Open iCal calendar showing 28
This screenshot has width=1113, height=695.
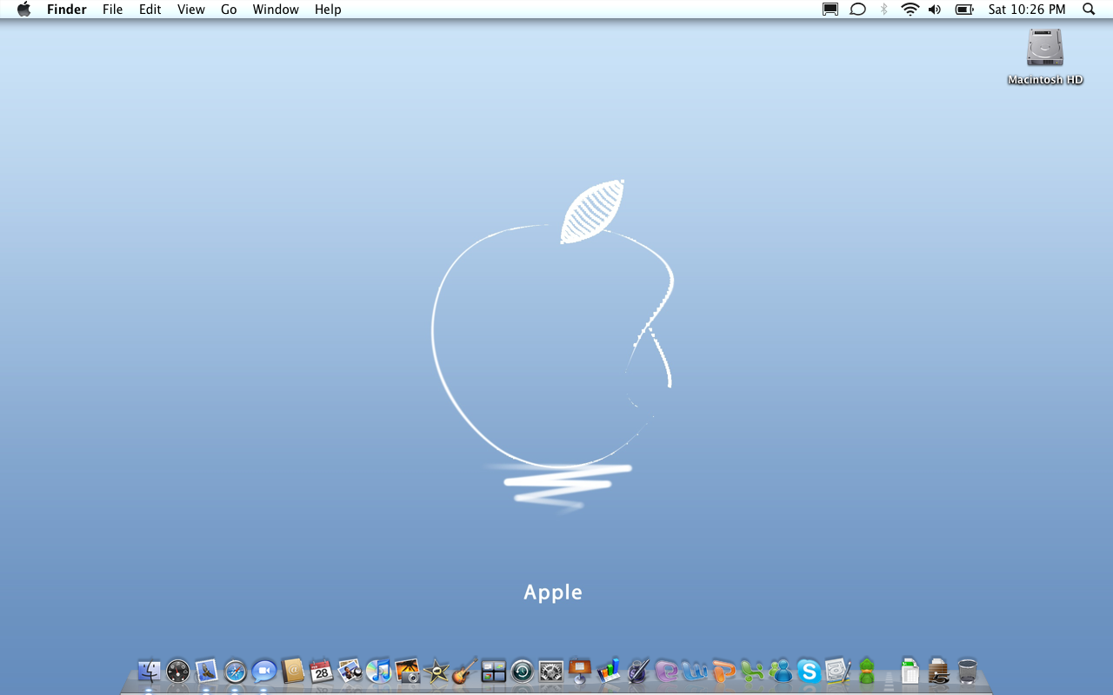click(x=322, y=671)
